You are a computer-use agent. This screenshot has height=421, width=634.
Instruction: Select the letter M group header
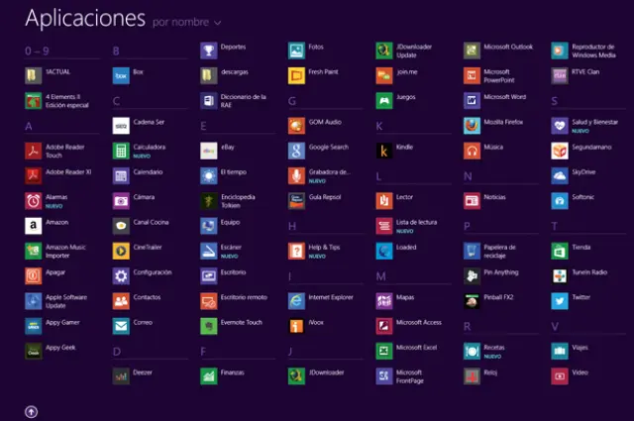pos(380,276)
